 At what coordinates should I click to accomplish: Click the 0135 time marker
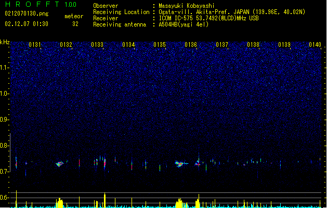[160, 44]
